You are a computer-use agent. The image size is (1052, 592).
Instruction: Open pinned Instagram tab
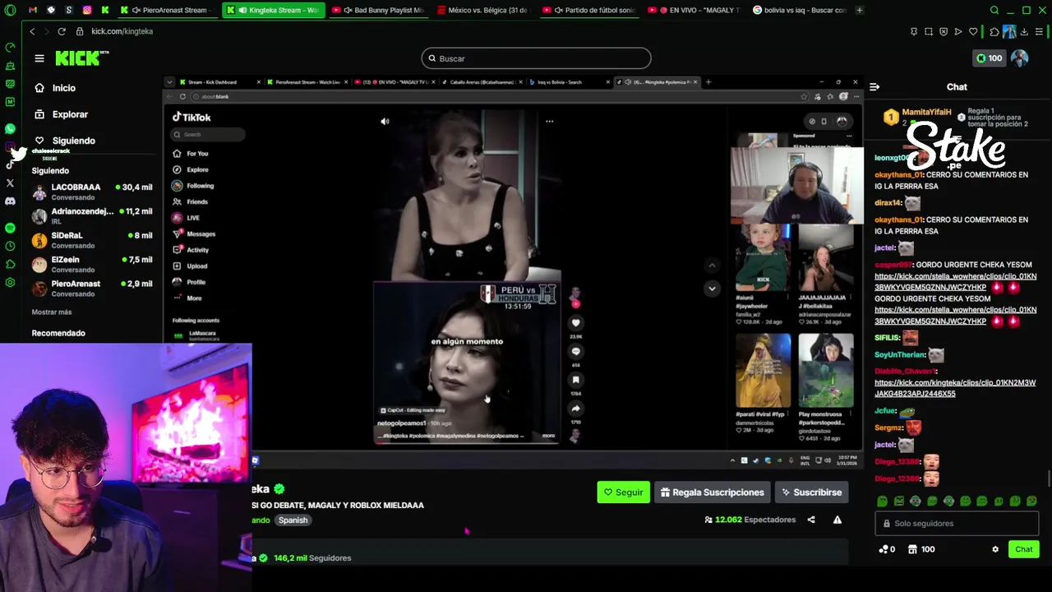(87, 10)
